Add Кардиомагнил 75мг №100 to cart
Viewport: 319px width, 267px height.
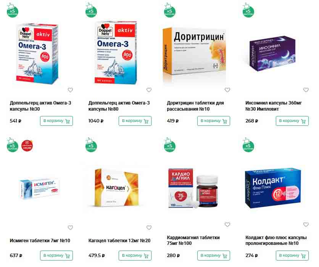[x=214, y=256]
